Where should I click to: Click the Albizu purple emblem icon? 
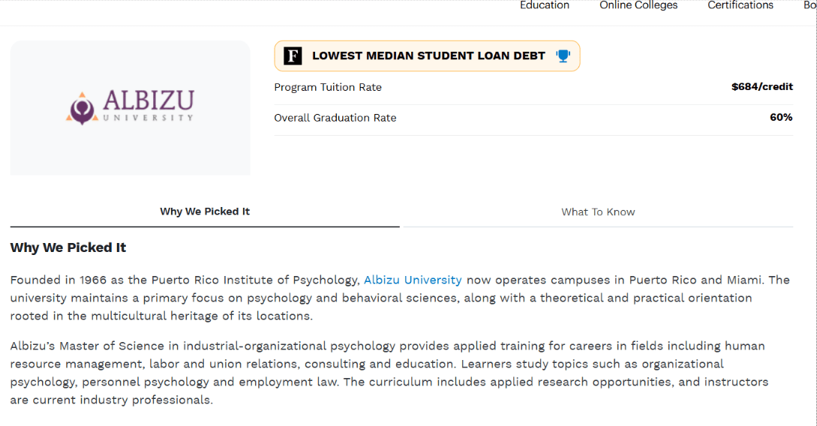click(x=81, y=107)
